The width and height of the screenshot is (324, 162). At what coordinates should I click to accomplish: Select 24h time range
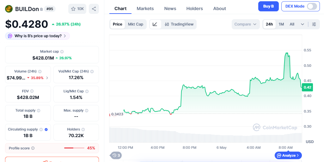pos(269,24)
